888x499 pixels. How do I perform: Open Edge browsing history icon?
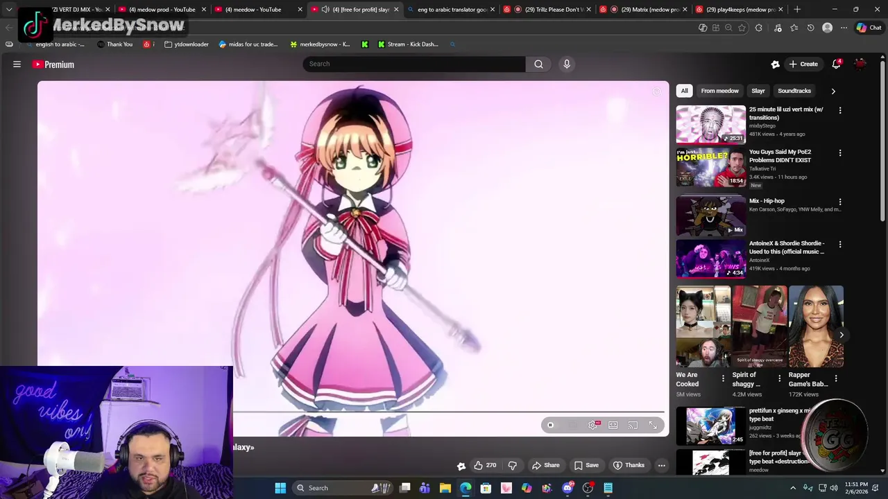point(810,28)
